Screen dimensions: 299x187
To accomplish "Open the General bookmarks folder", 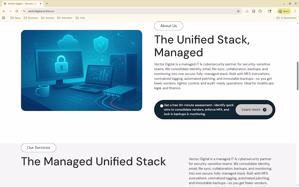I will click(48, 18).
